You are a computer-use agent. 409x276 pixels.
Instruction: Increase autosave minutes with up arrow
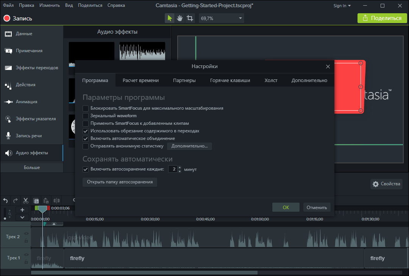(180, 167)
